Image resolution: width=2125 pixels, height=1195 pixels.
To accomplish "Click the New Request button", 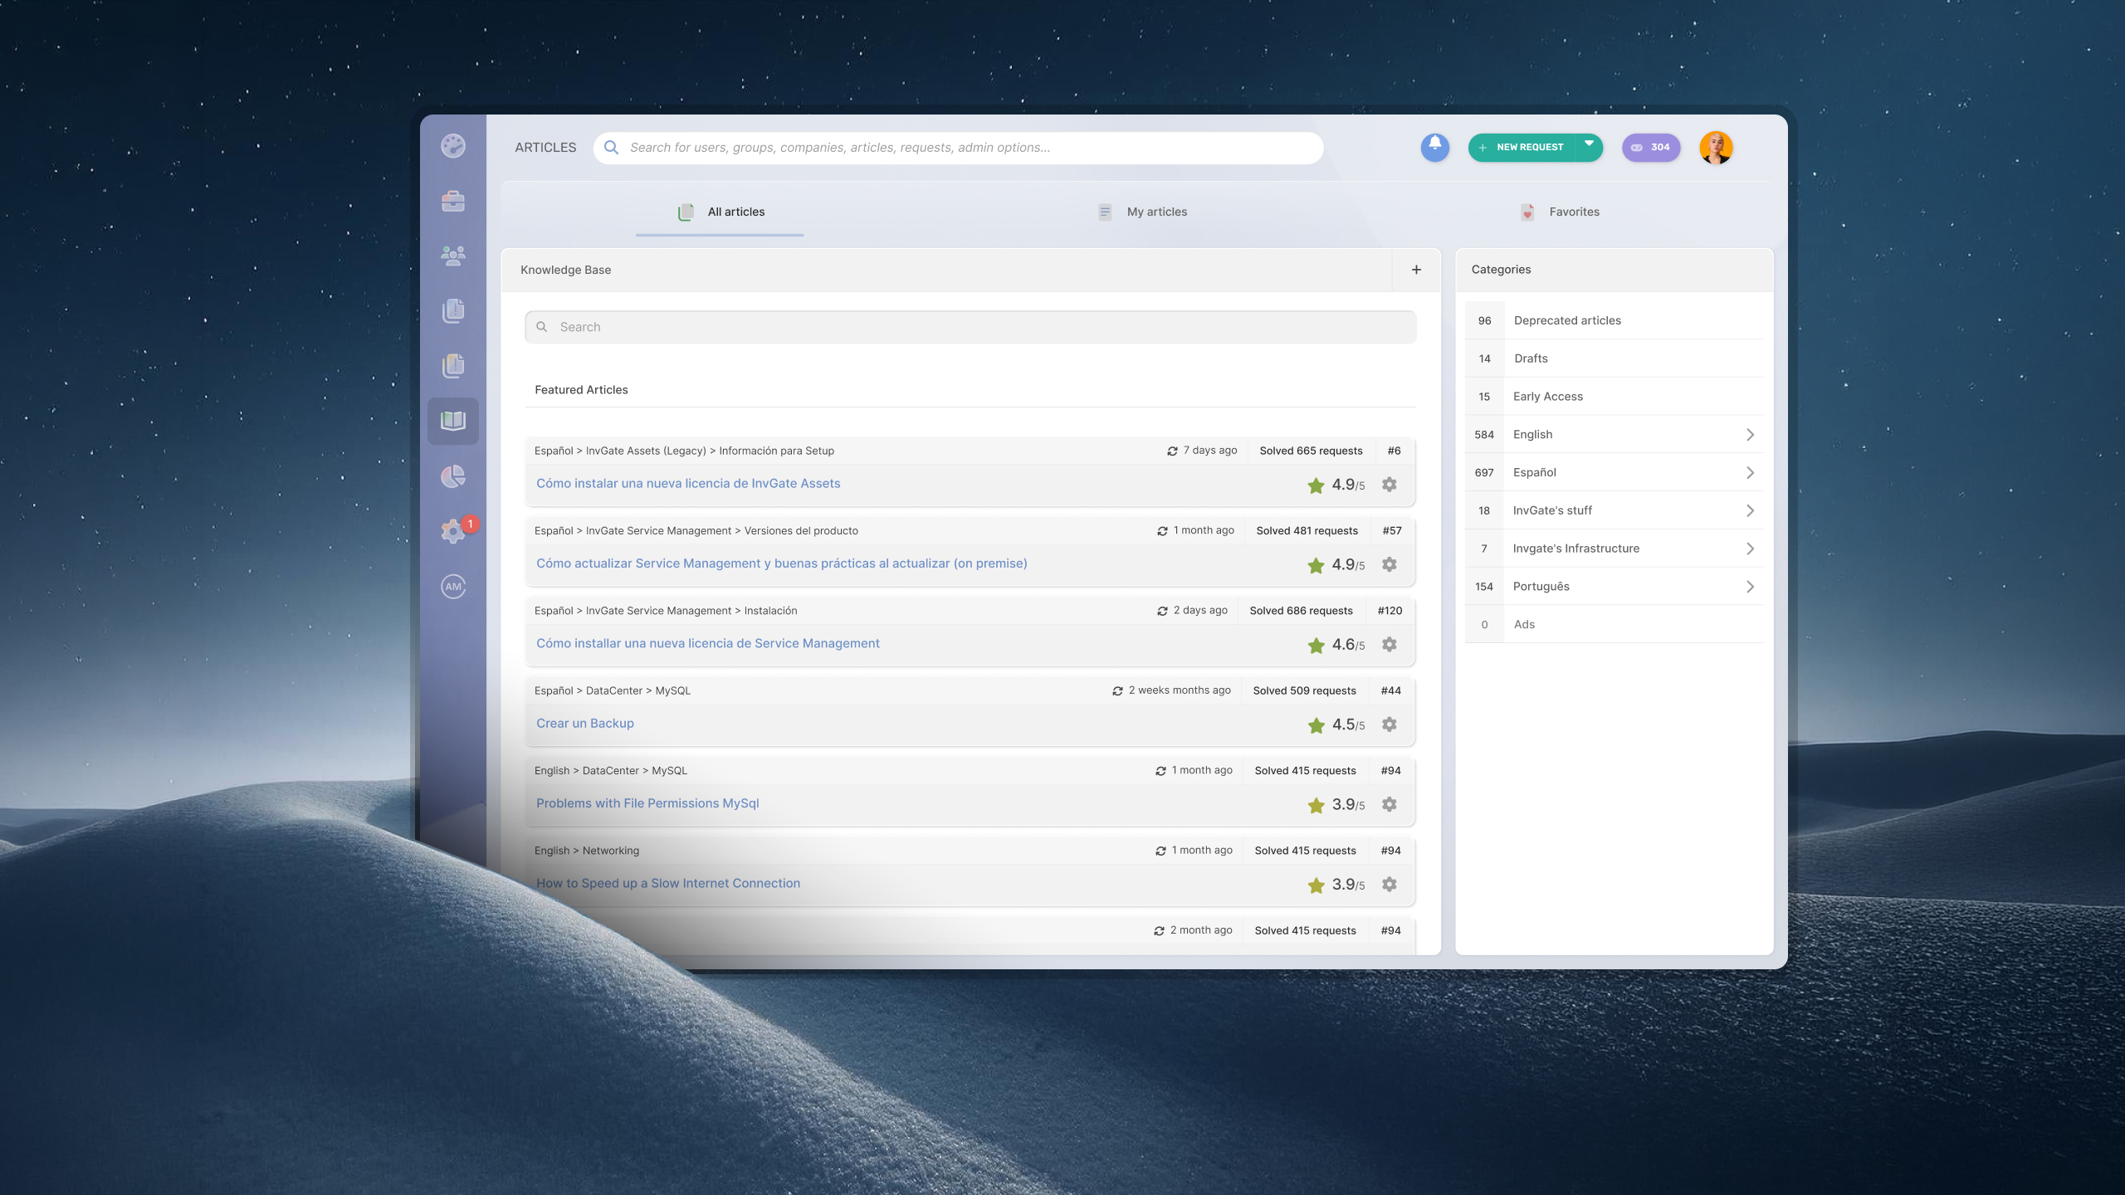I will 1524,148.
